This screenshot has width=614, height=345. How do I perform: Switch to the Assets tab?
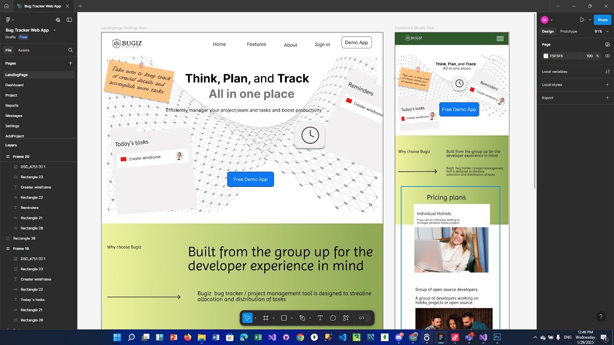pyautogui.click(x=24, y=50)
